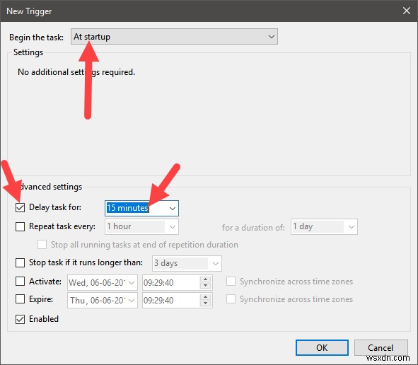Uncheck the Delay task for checkbox
418x365 pixels.
coord(20,207)
